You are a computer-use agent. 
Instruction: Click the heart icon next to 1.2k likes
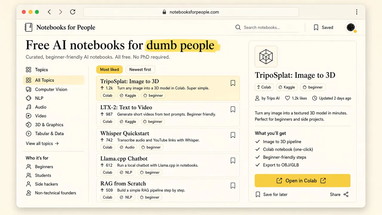click(287, 98)
